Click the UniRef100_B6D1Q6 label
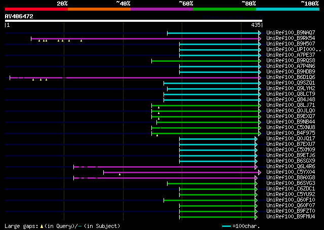This screenshot has height=230, width=324. click(291, 78)
